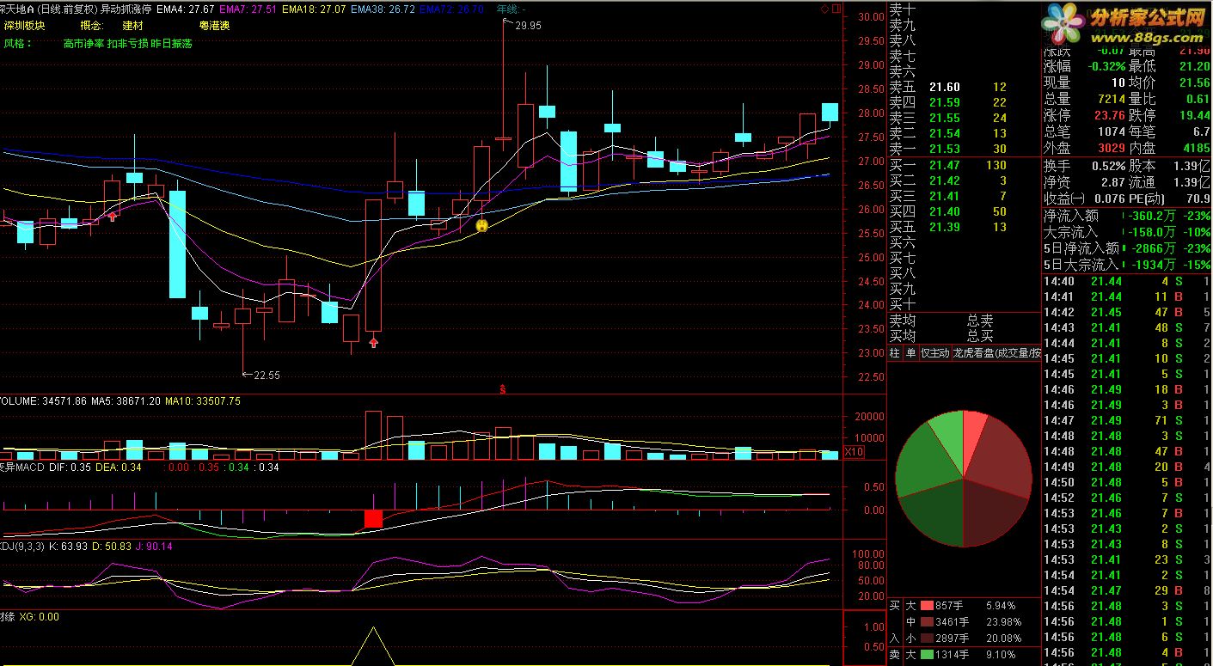Screen dimensions: 1213x666
Task: Click the 昨日振荡 style tag
Action: pyautogui.click(x=172, y=43)
